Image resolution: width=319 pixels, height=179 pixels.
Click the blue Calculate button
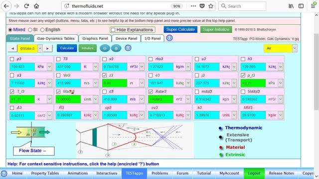pos(67,48)
